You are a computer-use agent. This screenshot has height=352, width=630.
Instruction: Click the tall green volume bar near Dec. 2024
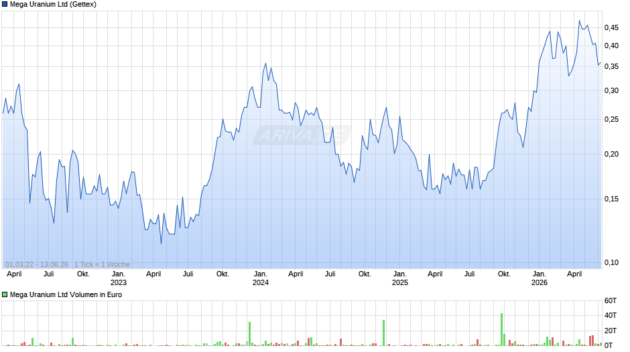[x=384, y=333]
